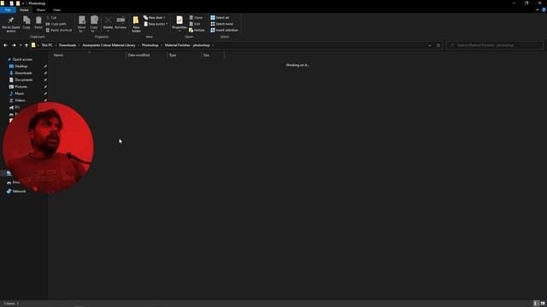Open recent locations dropdown arrow
Screen dimensions: 547x307
[21, 45]
